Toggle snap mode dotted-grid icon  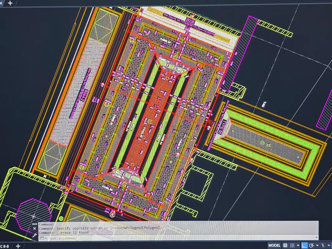(292, 245)
